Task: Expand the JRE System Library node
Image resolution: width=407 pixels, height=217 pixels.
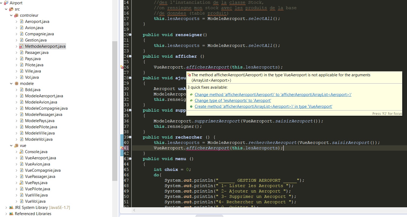Action: (x=6, y=208)
